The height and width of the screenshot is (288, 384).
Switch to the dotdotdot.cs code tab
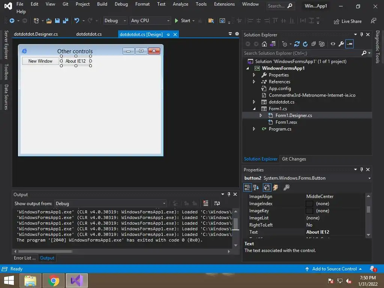pyautogui.click(x=88, y=34)
